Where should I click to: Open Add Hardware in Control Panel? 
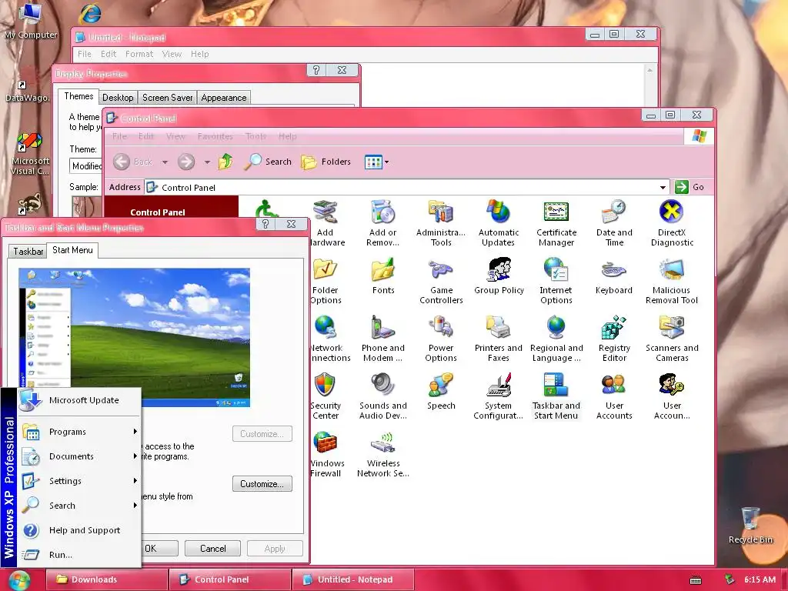click(326, 223)
